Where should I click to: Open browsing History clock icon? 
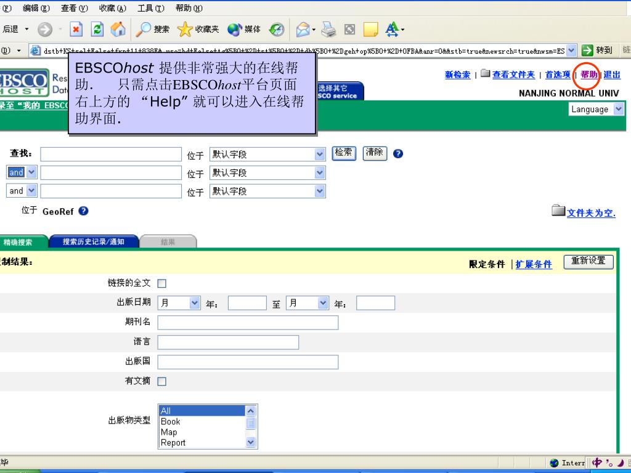(x=277, y=29)
